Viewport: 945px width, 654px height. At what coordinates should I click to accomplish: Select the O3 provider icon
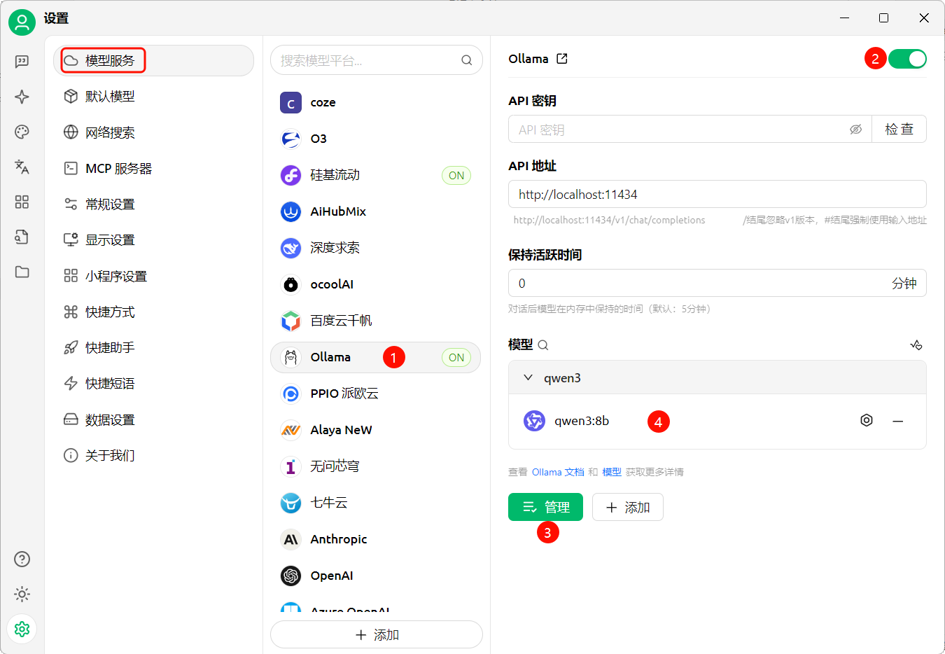coord(290,139)
